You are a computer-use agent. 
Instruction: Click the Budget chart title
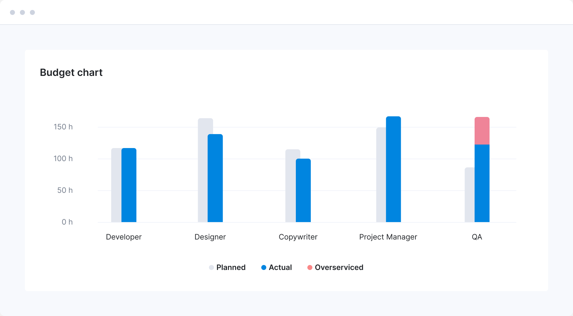[71, 72]
